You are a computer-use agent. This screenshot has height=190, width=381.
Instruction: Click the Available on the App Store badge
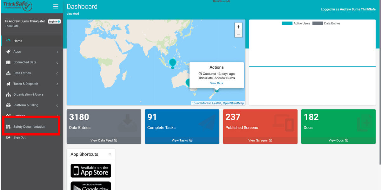[91, 171]
